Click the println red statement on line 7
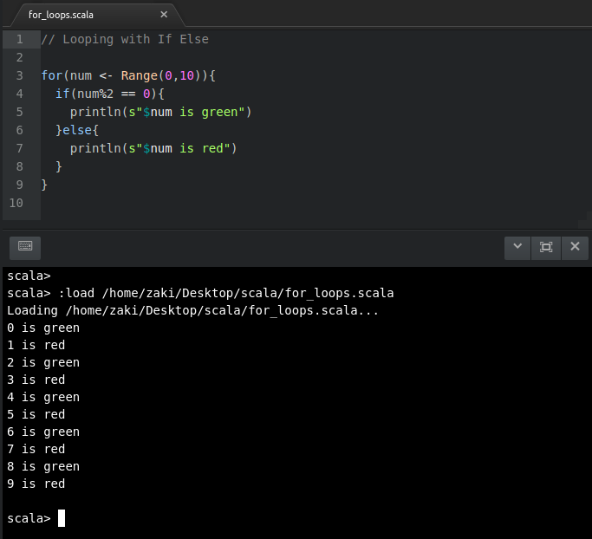Screen dimensions: 592x539 pyautogui.click(x=153, y=148)
